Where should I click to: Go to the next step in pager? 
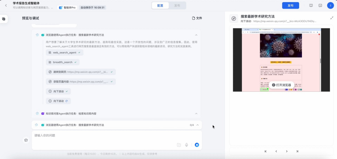click(287, 151)
